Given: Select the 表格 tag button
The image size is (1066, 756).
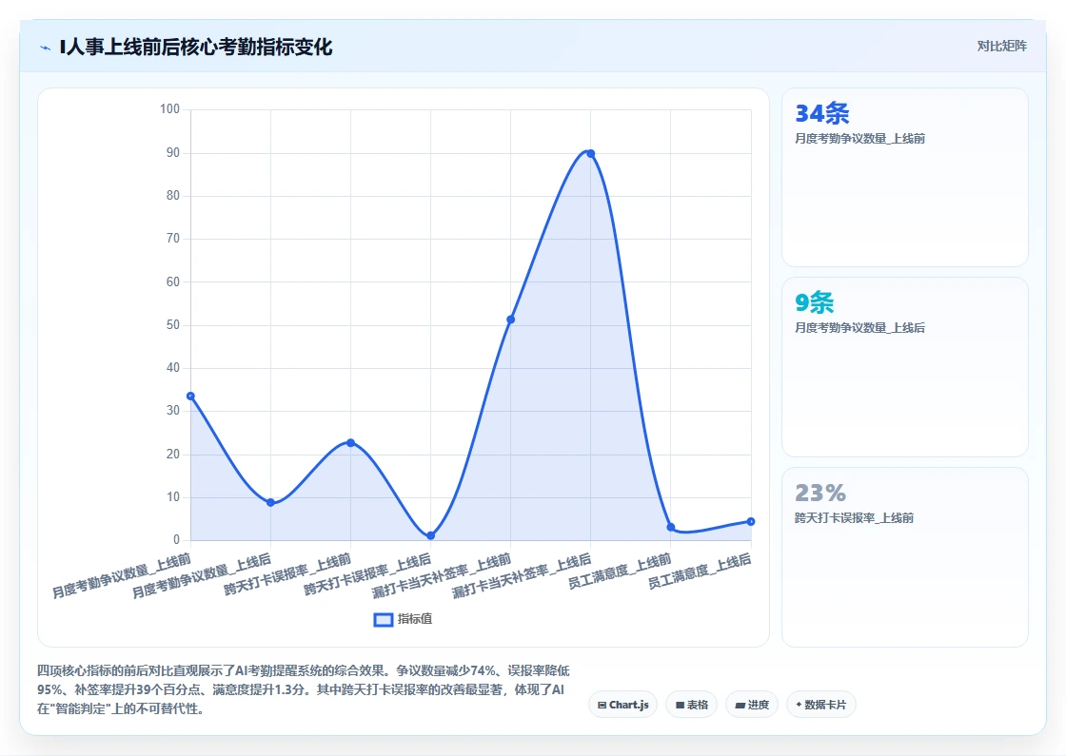Looking at the screenshot, I should [691, 705].
